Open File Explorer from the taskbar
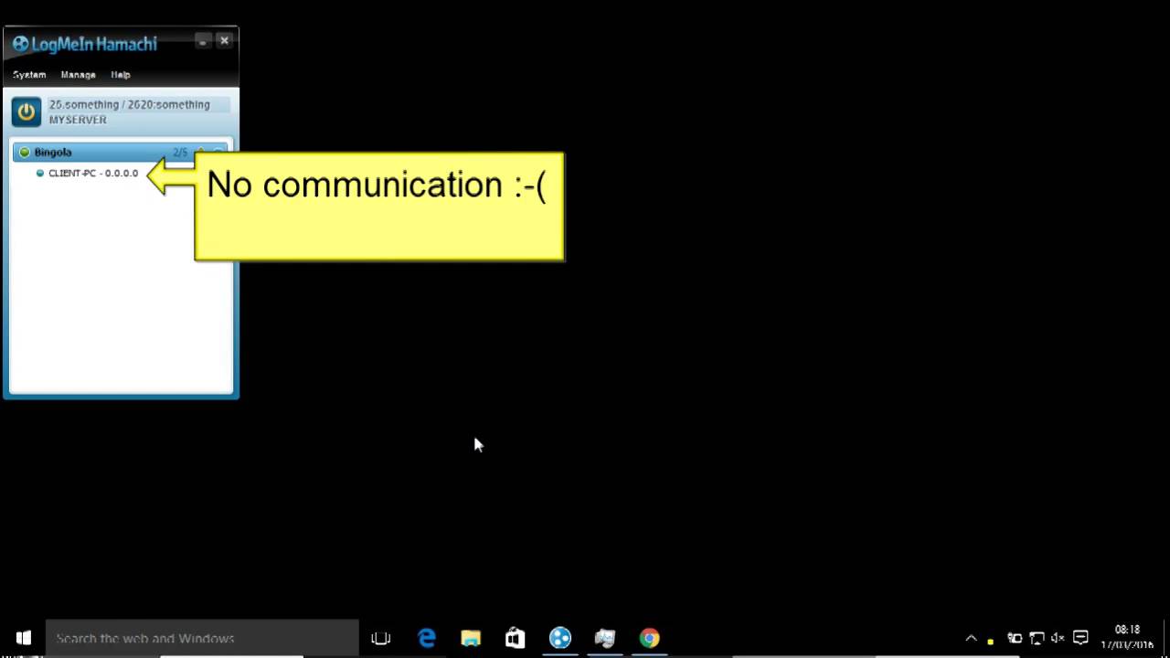This screenshot has width=1170, height=658. [x=471, y=638]
